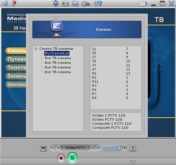This screenshot has width=176, height=165.
Task: Select channel 21 in the list
Action: [116, 49]
